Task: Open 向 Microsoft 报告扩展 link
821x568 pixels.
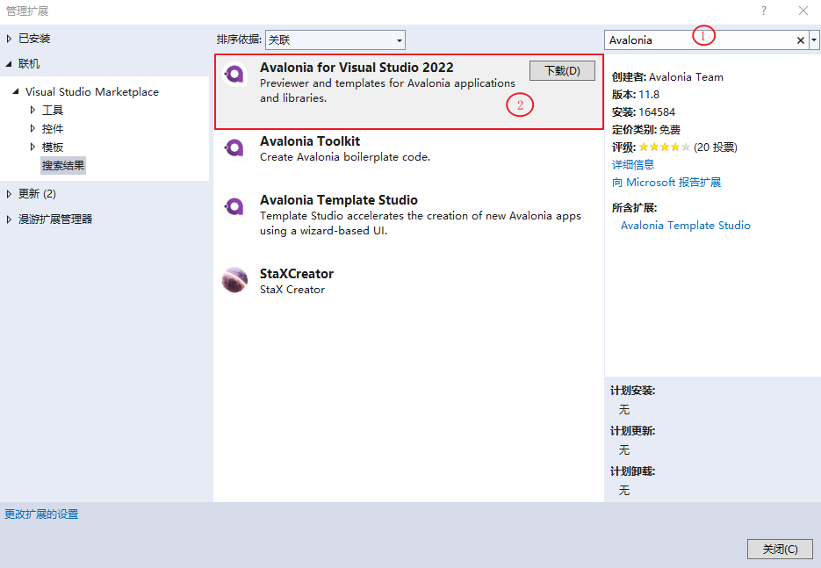Action: (666, 183)
